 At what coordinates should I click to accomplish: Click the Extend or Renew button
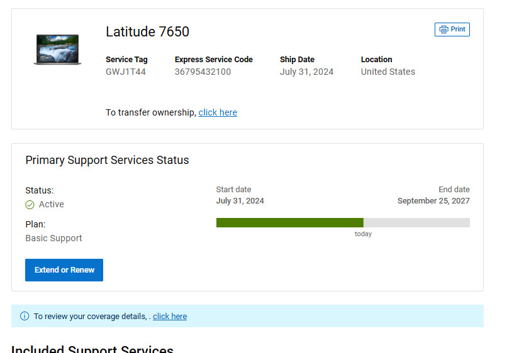(x=64, y=270)
